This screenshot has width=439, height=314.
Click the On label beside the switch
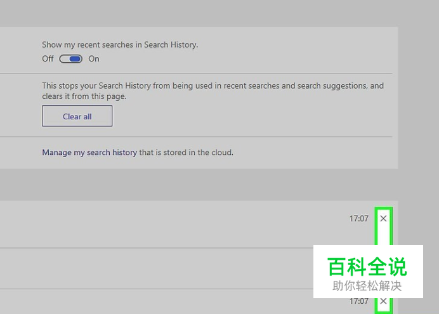94,59
